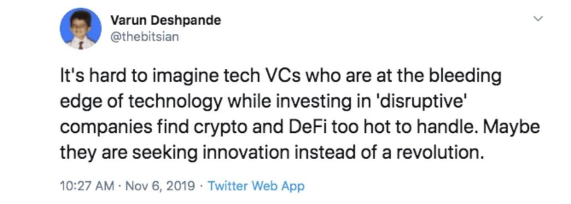Click the word VCs in the tweet
Screen dimensions: 571x204
(282, 77)
